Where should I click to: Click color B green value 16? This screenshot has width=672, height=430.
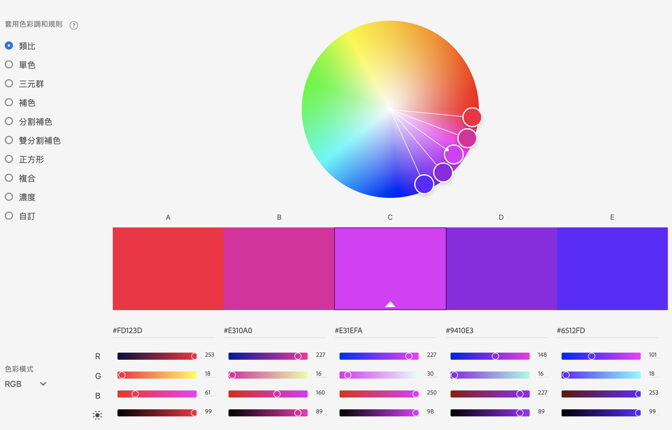tap(319, 374)
